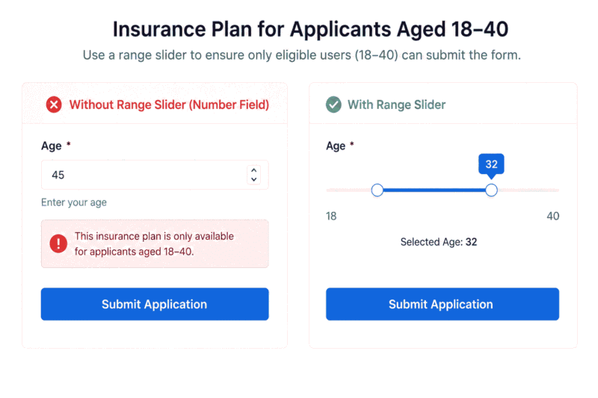Click the Enter your age helper text
Screen dimensions: 598x398
pyautogui.click(x=74, y=202)
